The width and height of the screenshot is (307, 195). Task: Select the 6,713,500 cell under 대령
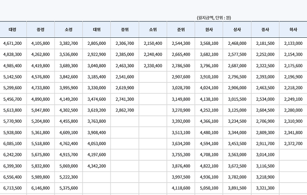pos(13,188)
